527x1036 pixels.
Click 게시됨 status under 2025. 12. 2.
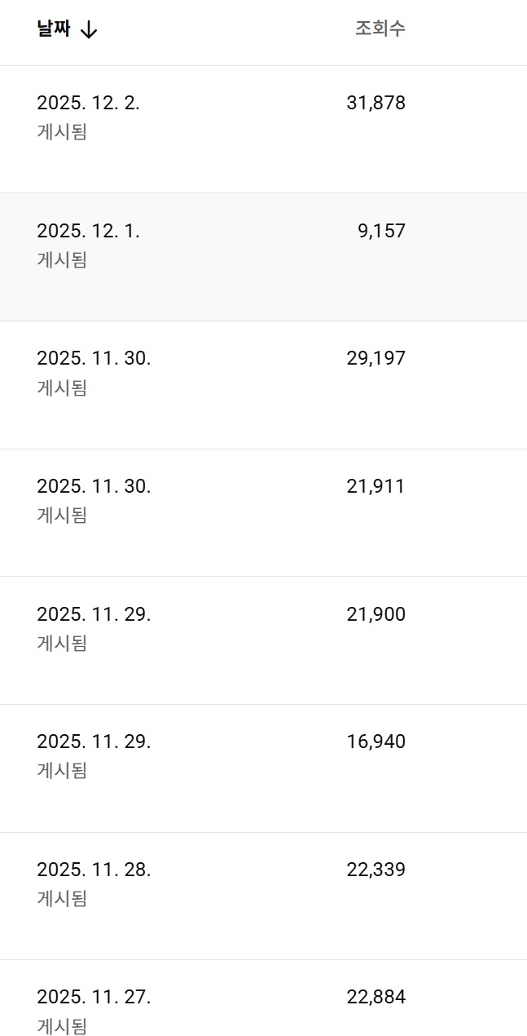(62, 132)
